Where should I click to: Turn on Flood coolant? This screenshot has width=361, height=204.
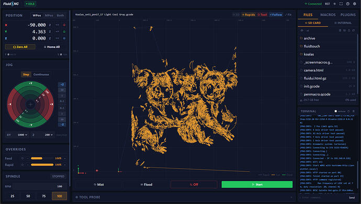pos(146,185)
